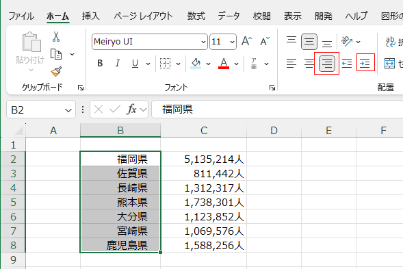
Task: Toggle bold formatting
Action: tap(100, 63)
